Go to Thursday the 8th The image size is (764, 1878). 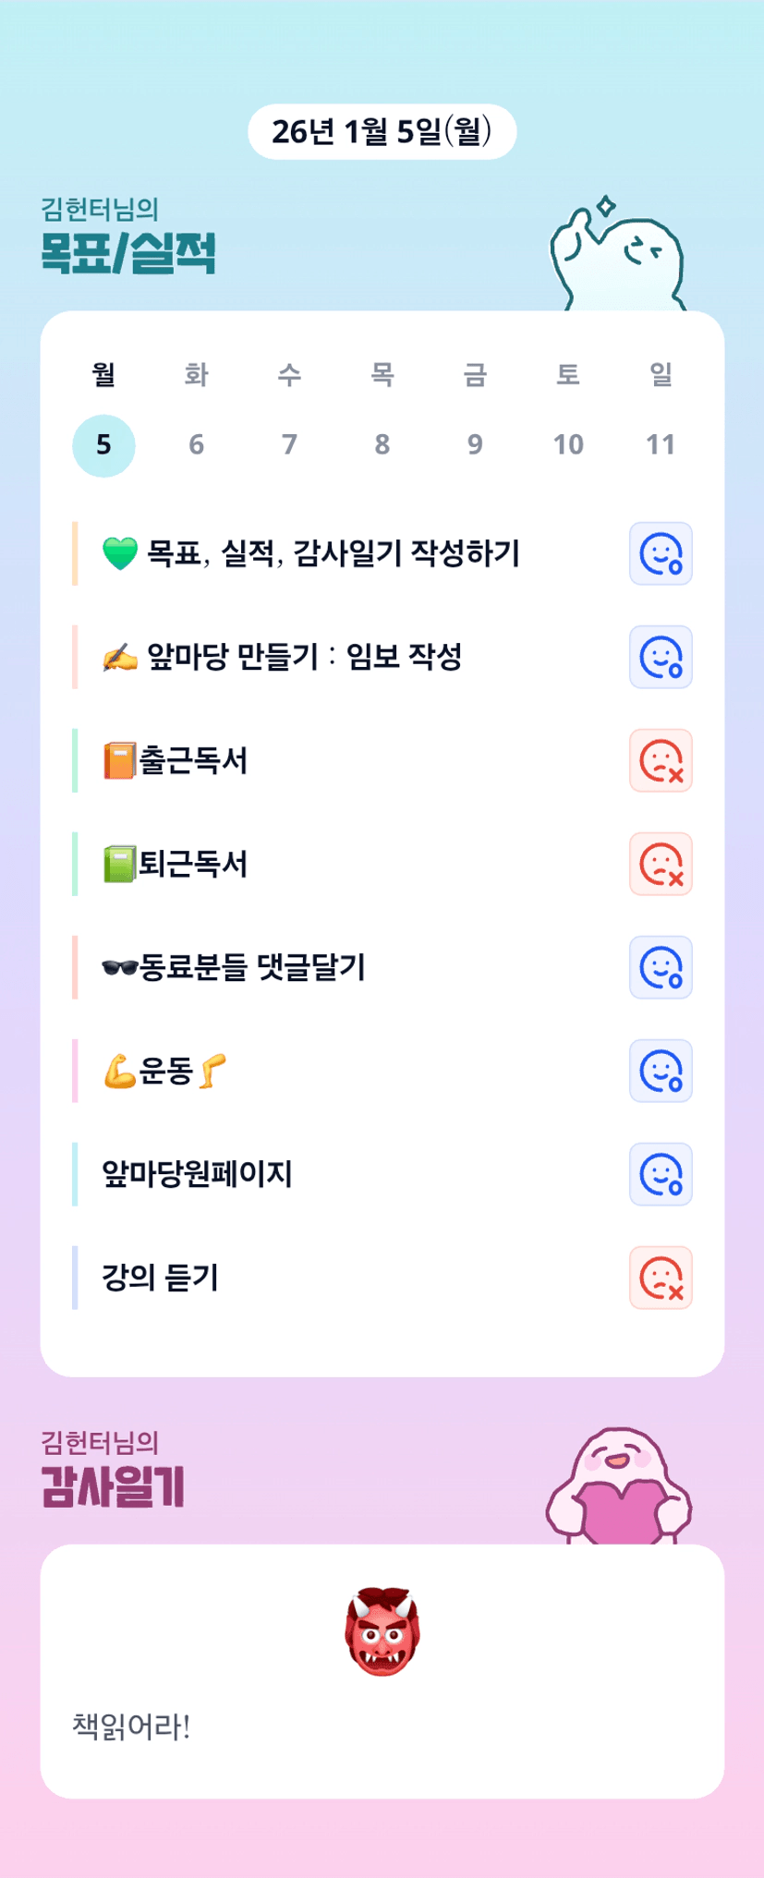[382, 445]
